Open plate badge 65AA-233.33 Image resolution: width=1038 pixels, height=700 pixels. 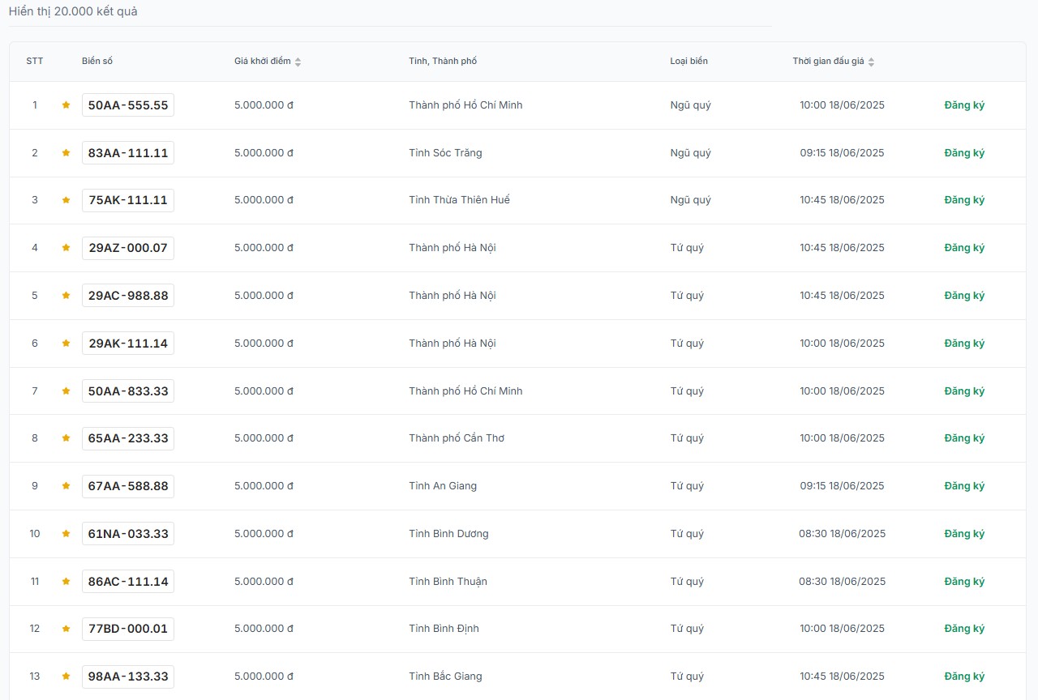coord(128,438)
